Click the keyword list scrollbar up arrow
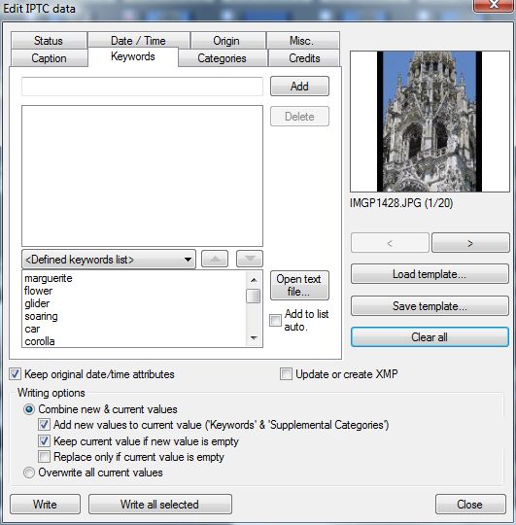516x525 pixels. 254,279
